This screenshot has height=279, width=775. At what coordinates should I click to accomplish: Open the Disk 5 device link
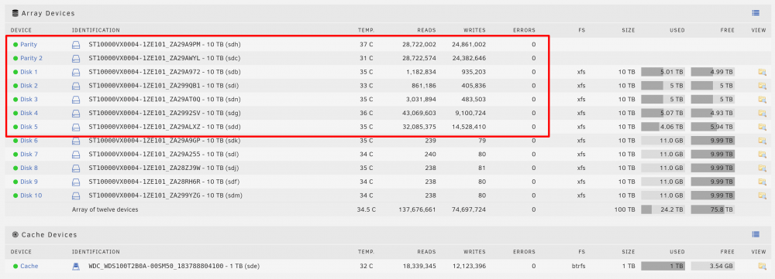[x=29, y=127]
